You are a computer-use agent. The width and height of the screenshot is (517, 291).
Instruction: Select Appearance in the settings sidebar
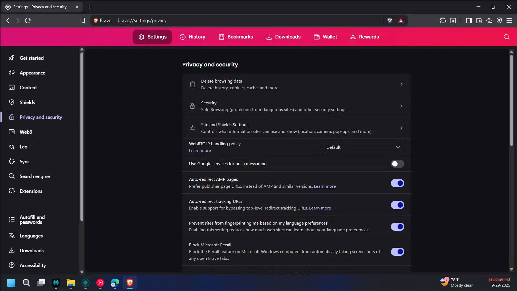[x=32, y=73]
